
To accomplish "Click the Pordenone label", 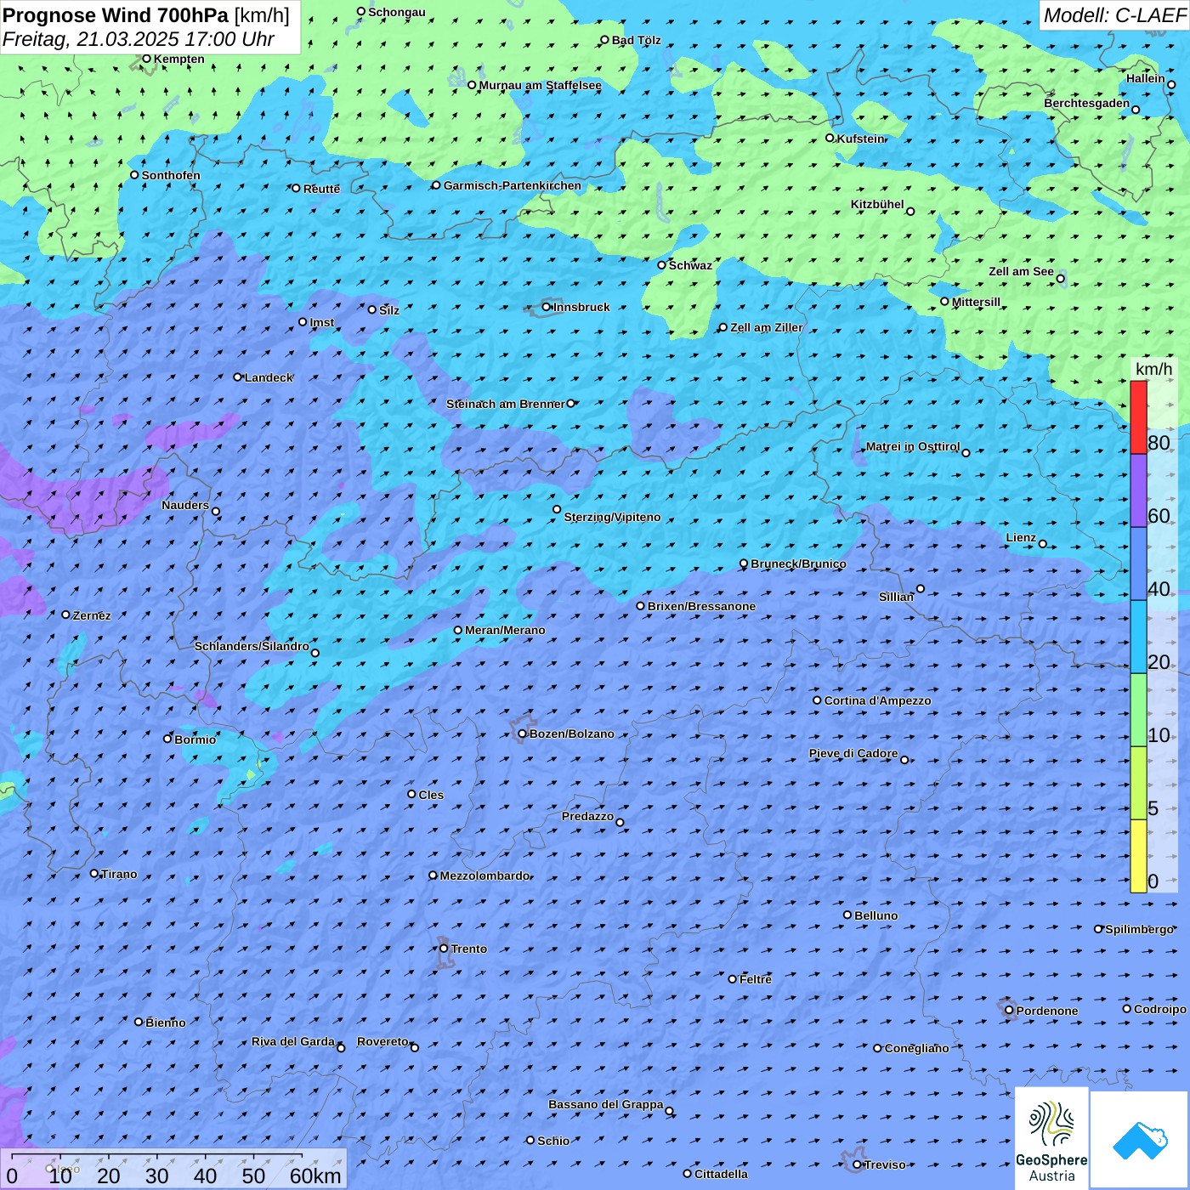I will pos(1047,1011).
